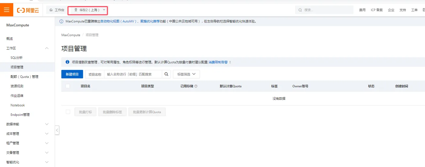Collapse the 工作区 sidebar section
Viewport: 425px width, 167px height.
click(47, 48)
